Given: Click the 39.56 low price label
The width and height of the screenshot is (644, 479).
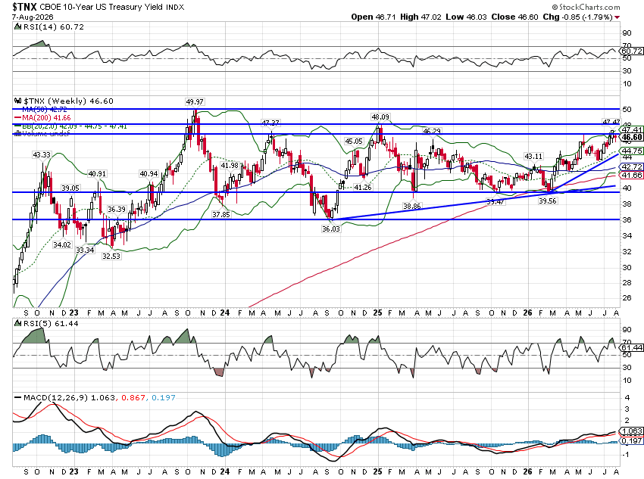Looking at the screenshot, I should click(x=548, y=201).
